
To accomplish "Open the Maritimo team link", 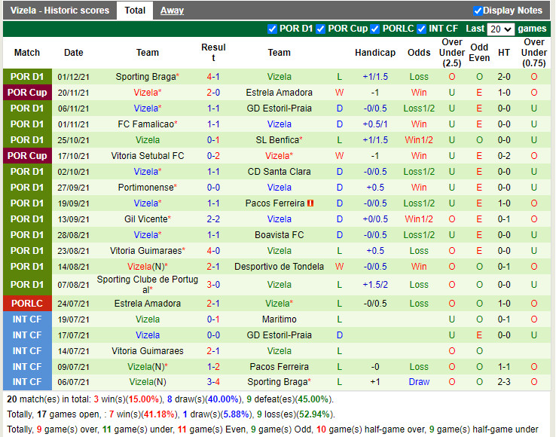I will tap(279, 319).
